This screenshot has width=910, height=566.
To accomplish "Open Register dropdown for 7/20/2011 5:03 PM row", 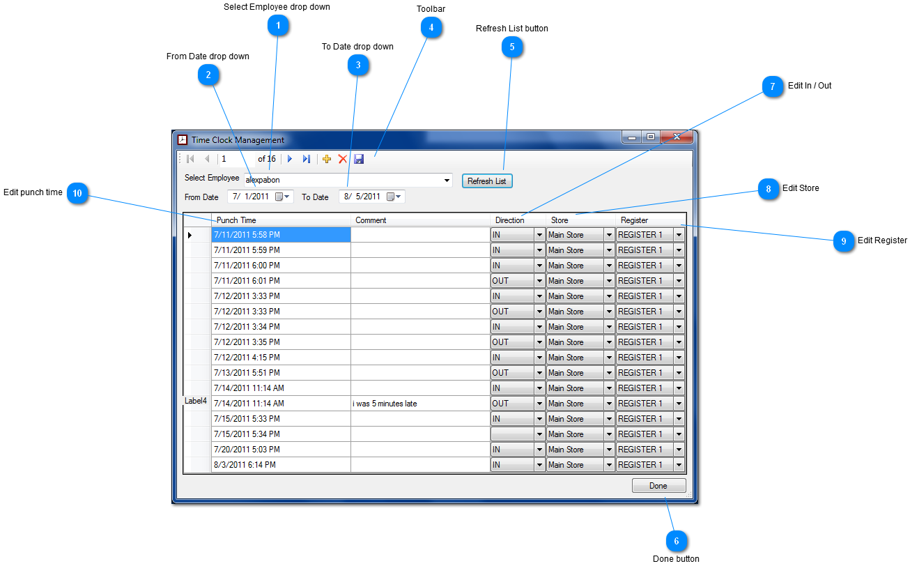I will [x=679, y=450].
